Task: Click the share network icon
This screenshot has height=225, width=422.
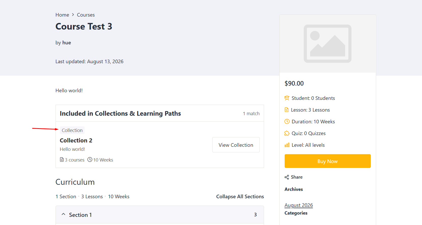Action: tap(287, 177)
